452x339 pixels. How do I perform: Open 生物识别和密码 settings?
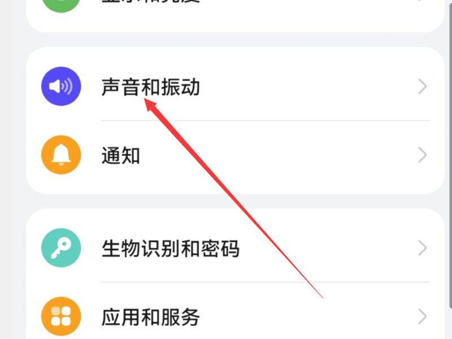171,248
